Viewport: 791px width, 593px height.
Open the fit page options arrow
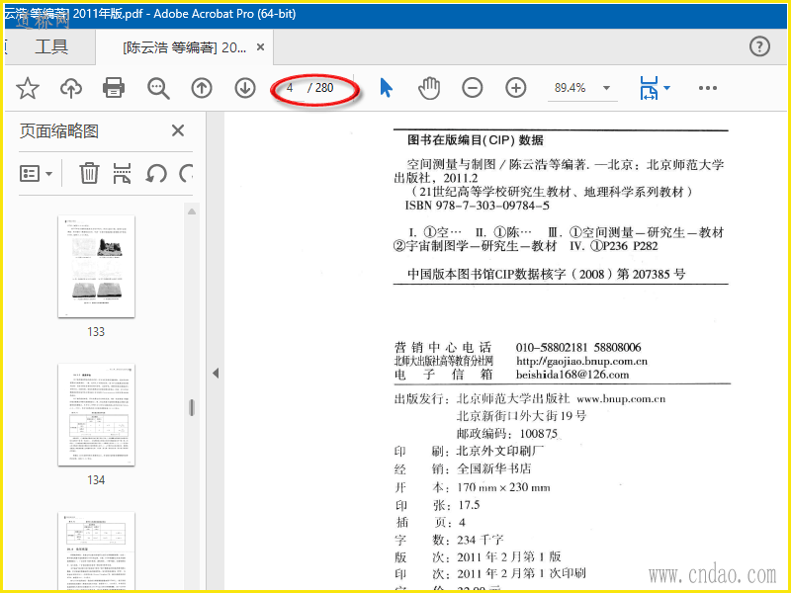tap(667, 88)
